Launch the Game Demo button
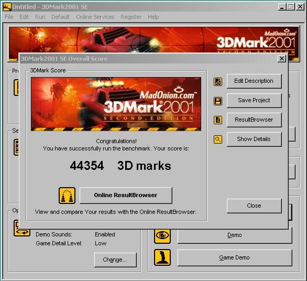Image resolution: width=307 pixels, height=281 pixels. coord(235,258)
